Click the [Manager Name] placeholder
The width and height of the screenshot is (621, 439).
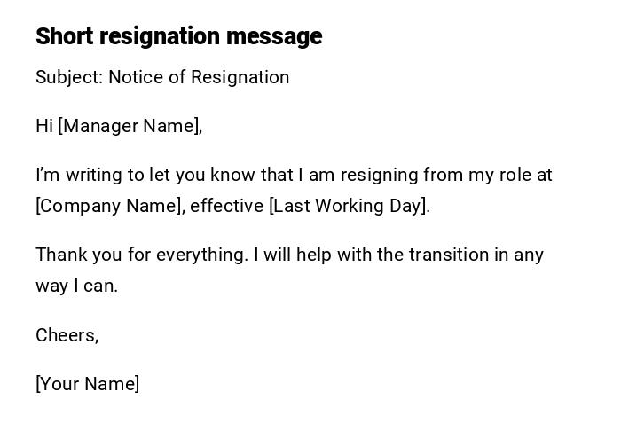pyautogui.click(x=130, y=126)
